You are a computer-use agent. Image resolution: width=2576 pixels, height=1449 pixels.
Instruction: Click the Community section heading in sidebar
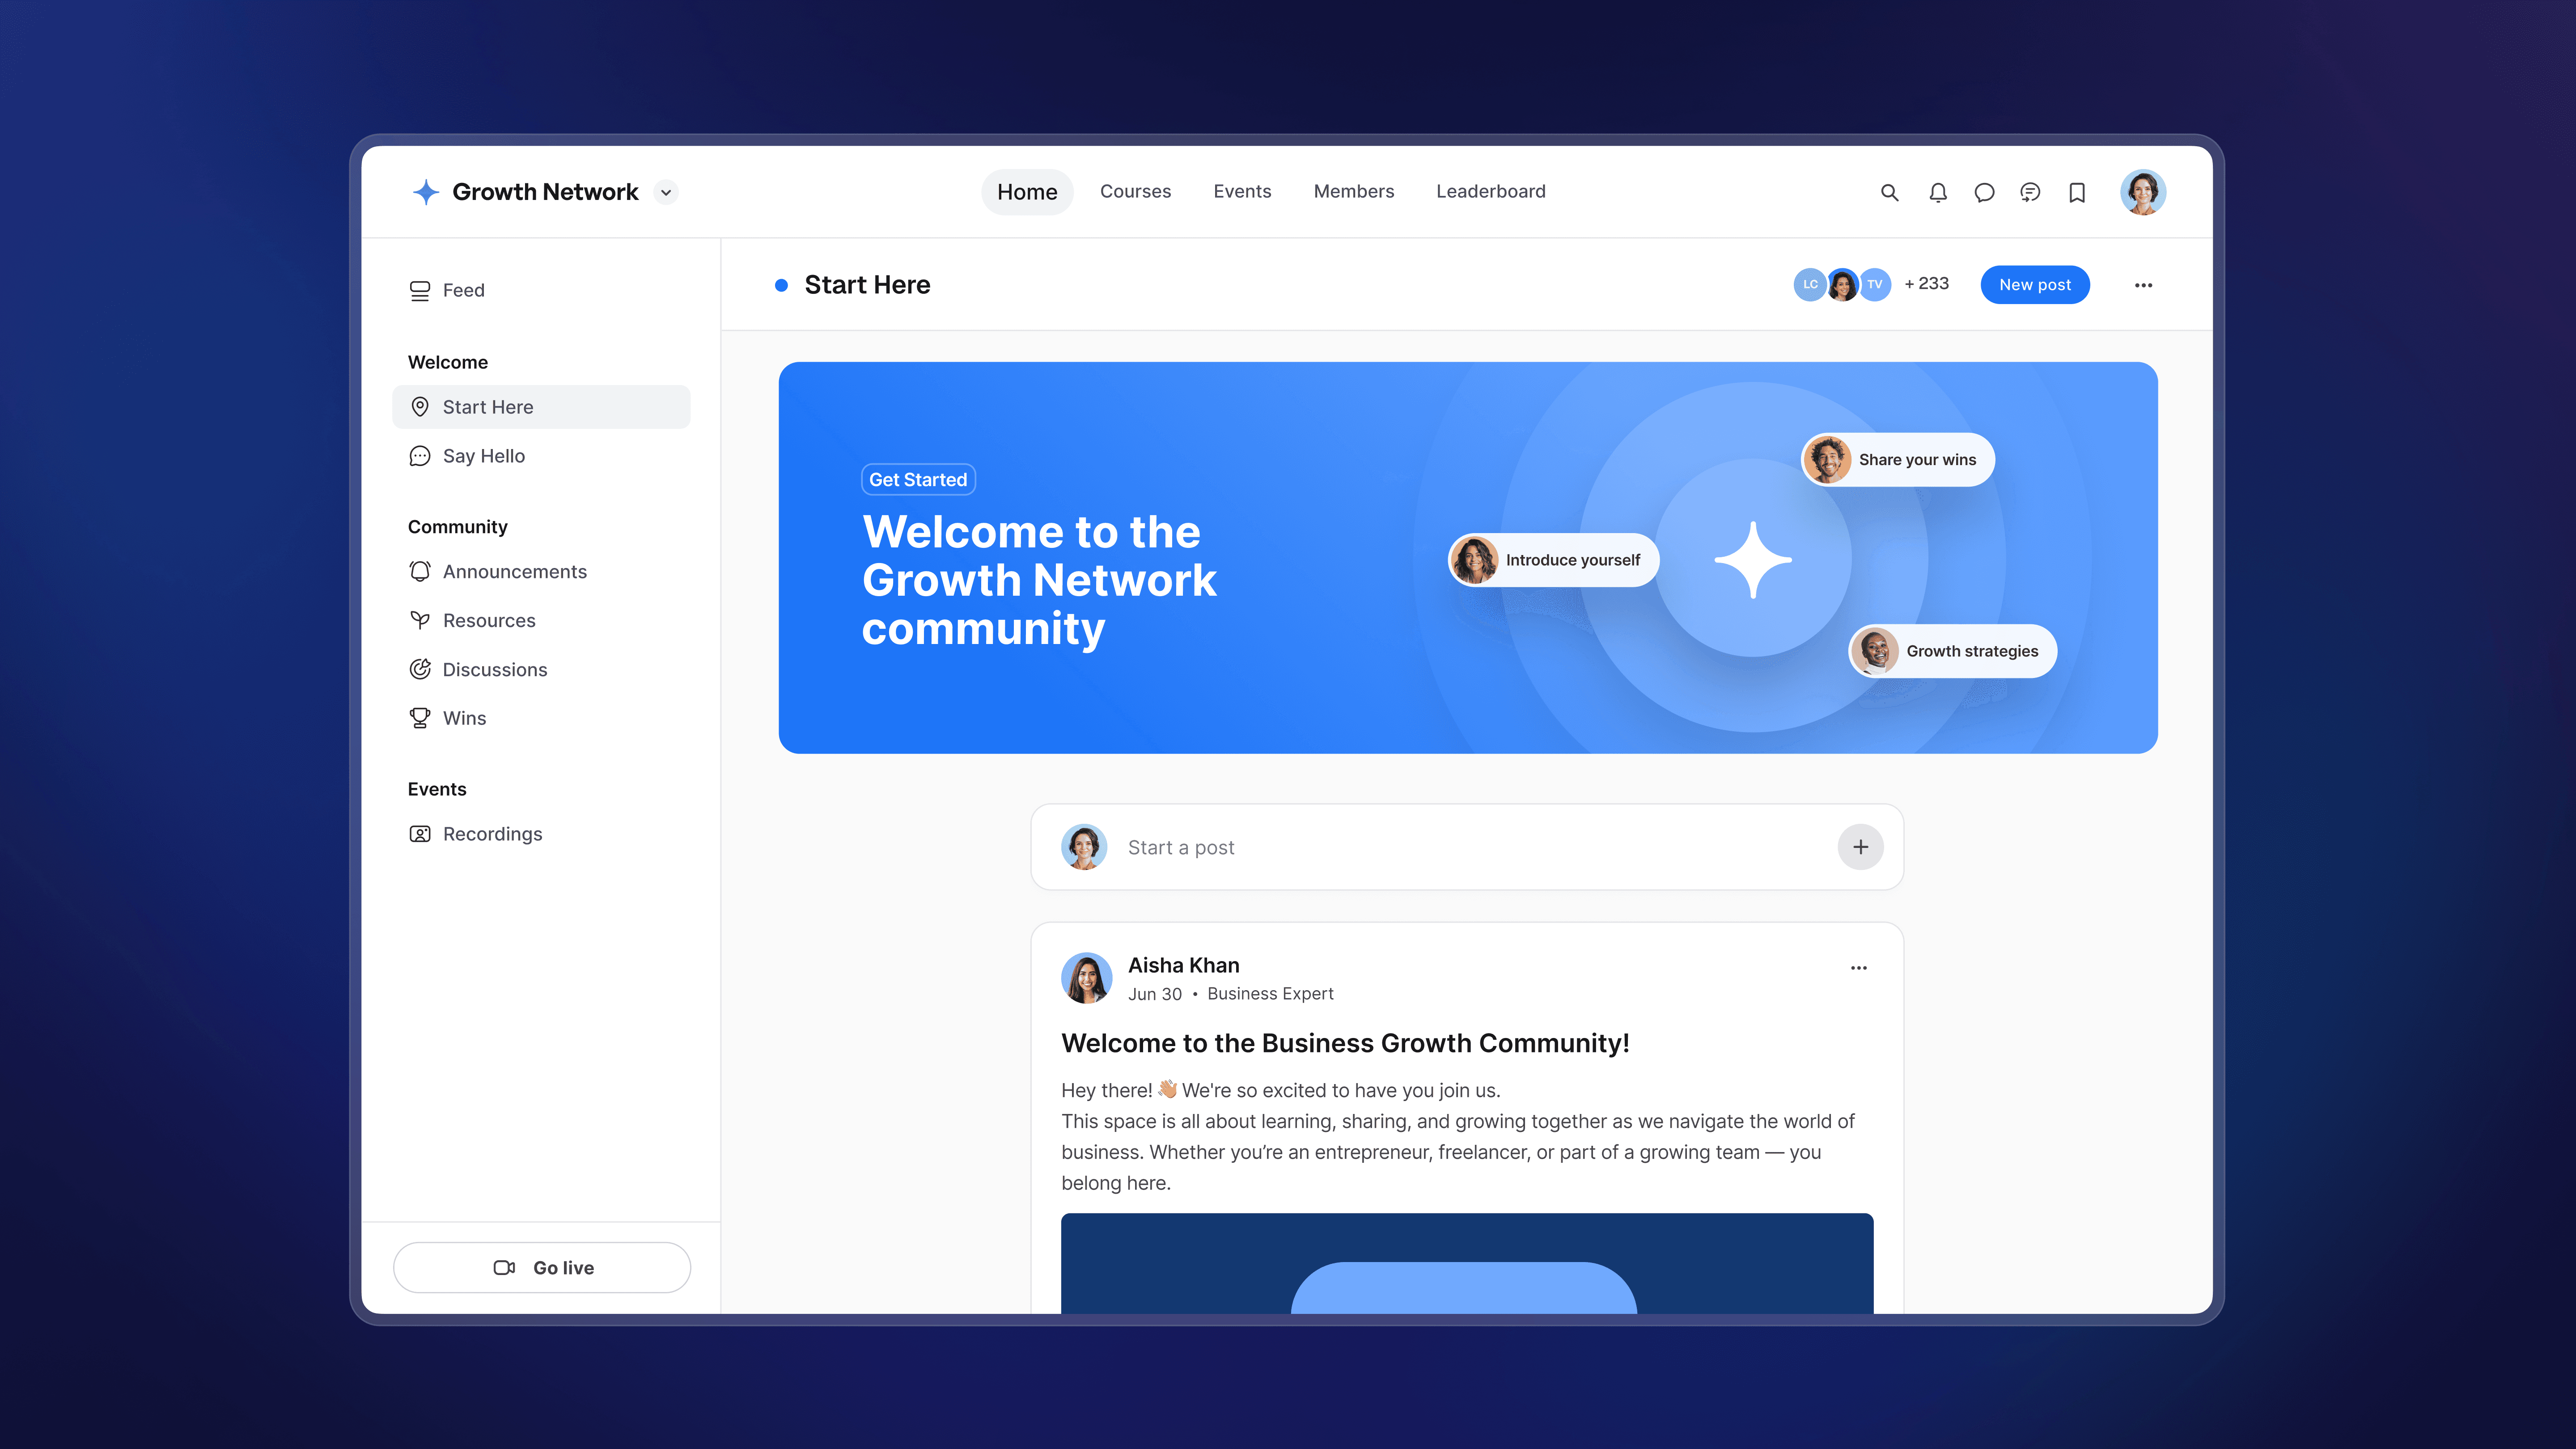point(457,527)
